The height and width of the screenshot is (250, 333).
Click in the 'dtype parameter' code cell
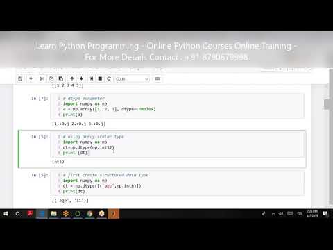coord(178,106)
